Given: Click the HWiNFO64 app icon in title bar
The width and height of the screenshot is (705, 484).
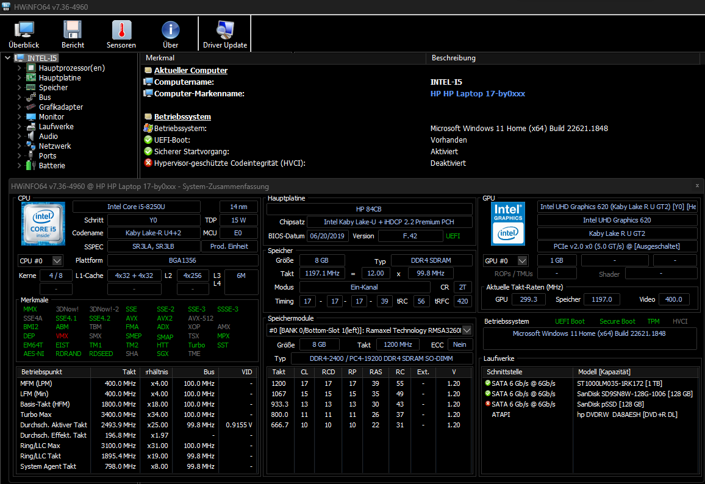Looking at the screenshot, I should (x=6, y=7).
